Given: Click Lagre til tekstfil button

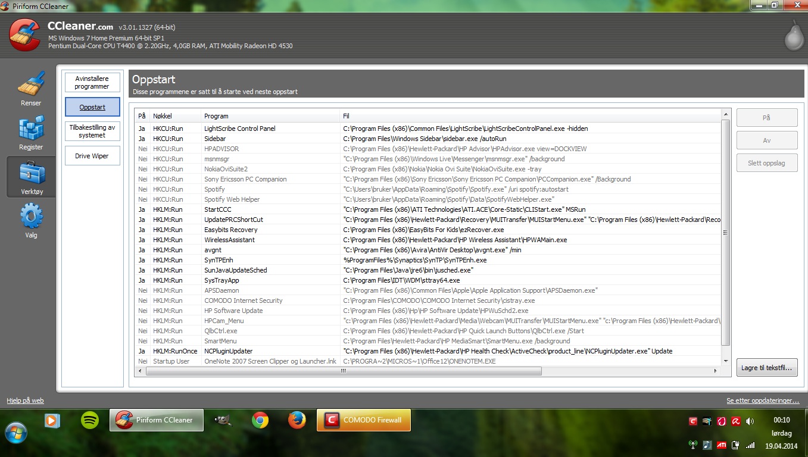Looking at the screenshot, I should click(767, 368).
